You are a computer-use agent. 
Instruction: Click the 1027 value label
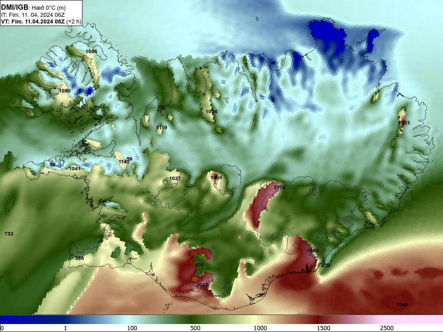click(175, 178)
